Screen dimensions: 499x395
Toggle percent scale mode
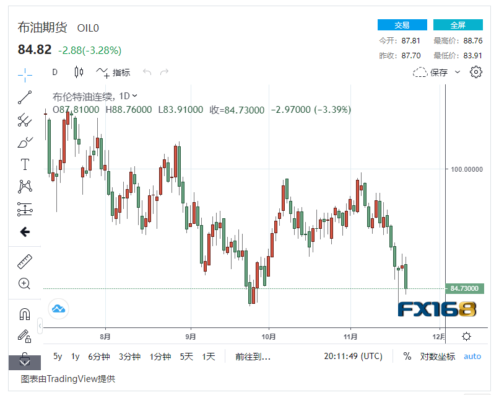coord(407,356)
